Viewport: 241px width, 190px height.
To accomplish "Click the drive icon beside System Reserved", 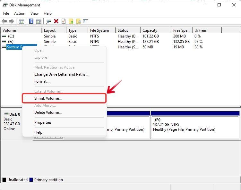I will pyautogui.click(x=4, y=47).
